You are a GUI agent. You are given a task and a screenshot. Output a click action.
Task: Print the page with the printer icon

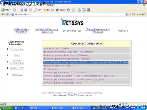point(79,10)
